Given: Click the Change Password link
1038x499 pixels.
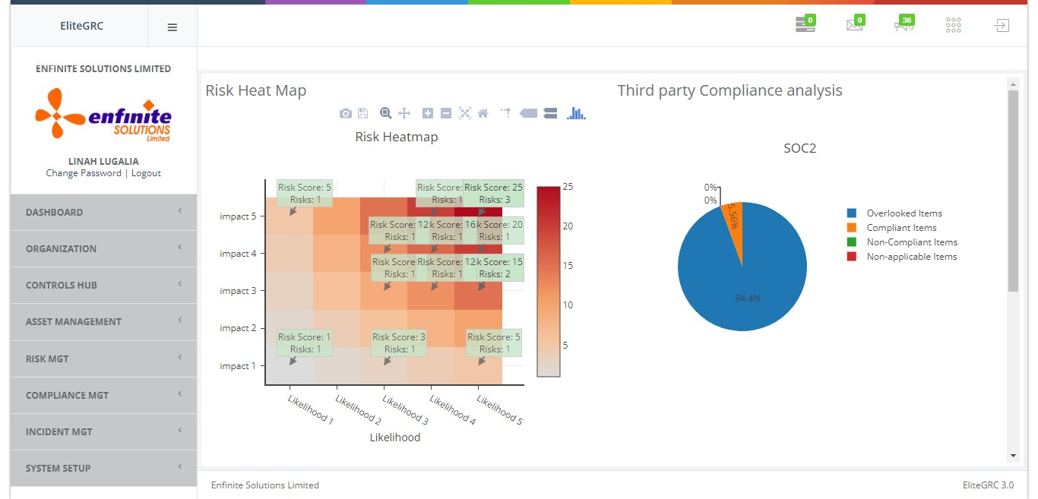Looking at the screenshot, I should tap(84, 173).
